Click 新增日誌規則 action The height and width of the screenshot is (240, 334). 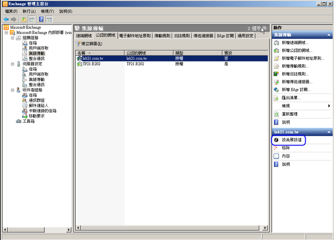(295, 74)
